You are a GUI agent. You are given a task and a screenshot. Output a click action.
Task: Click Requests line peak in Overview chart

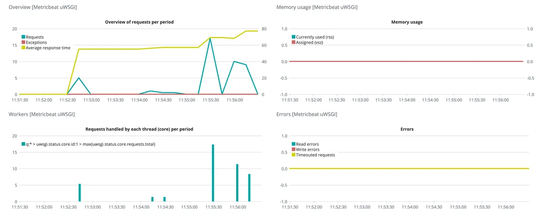coord(210,38)
